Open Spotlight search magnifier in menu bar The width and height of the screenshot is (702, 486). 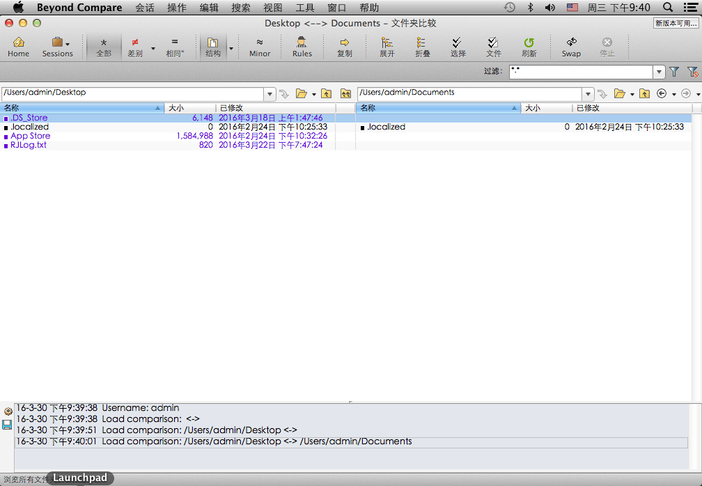click(x=667, y=7)
